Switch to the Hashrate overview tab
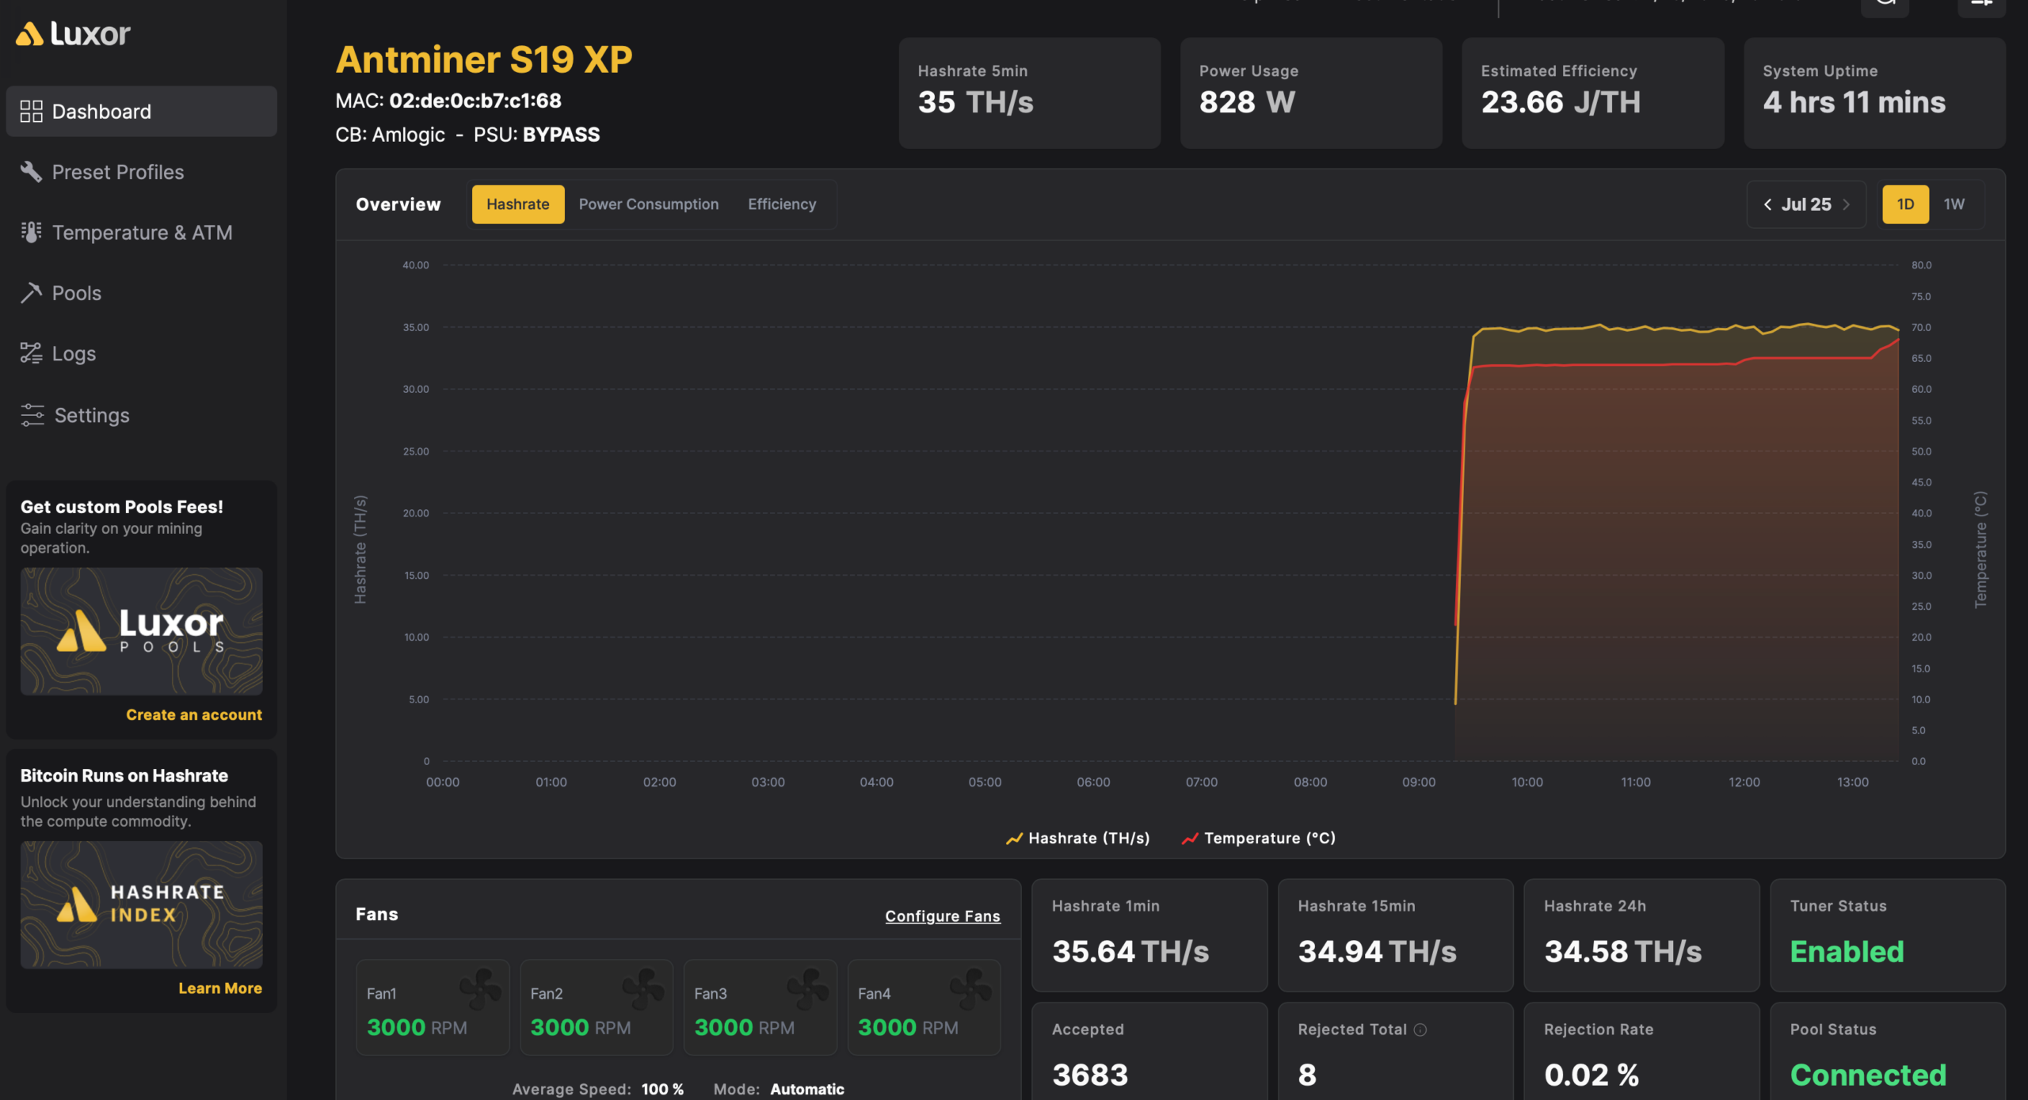 tap(518, 204)
